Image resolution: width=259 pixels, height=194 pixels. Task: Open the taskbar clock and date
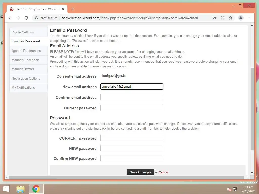pos(248,189)
